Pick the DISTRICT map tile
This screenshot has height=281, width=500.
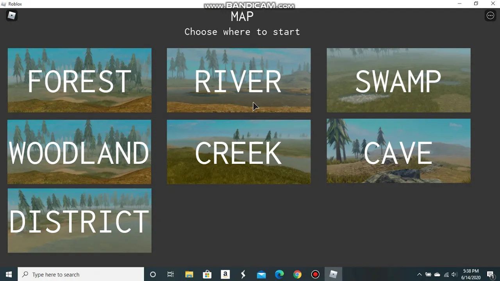coord(80,221)
